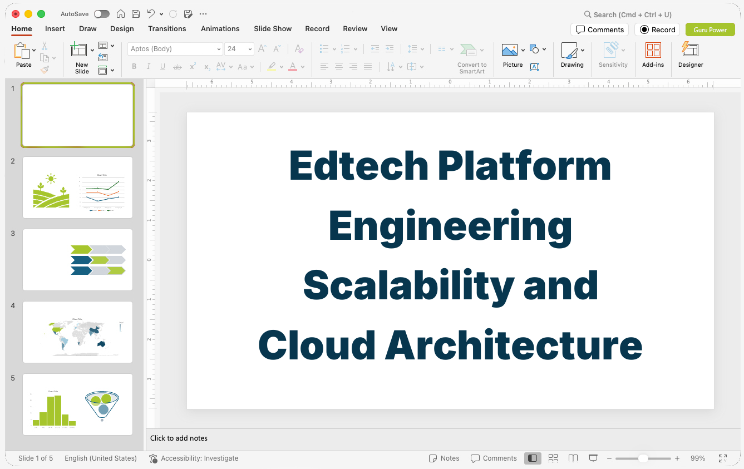744x469 pixels.
Task: Click Accessibility: Investigate in status bar
Action: click(194, 458)
